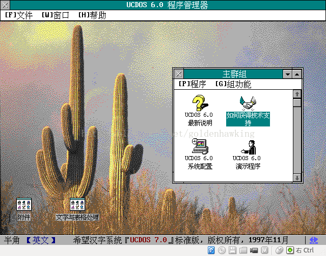Click the 文字与表格处理 label text
Viewport: 326px width, 256px height.
[x=77, y=217]
